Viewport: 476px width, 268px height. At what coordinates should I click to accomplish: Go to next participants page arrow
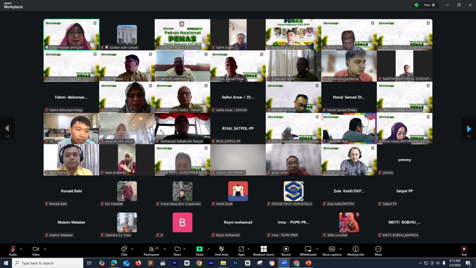[469, 129]
